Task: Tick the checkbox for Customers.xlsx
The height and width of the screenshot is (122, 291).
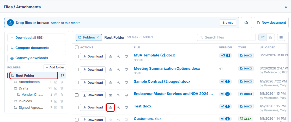Action: pos(77,120)
